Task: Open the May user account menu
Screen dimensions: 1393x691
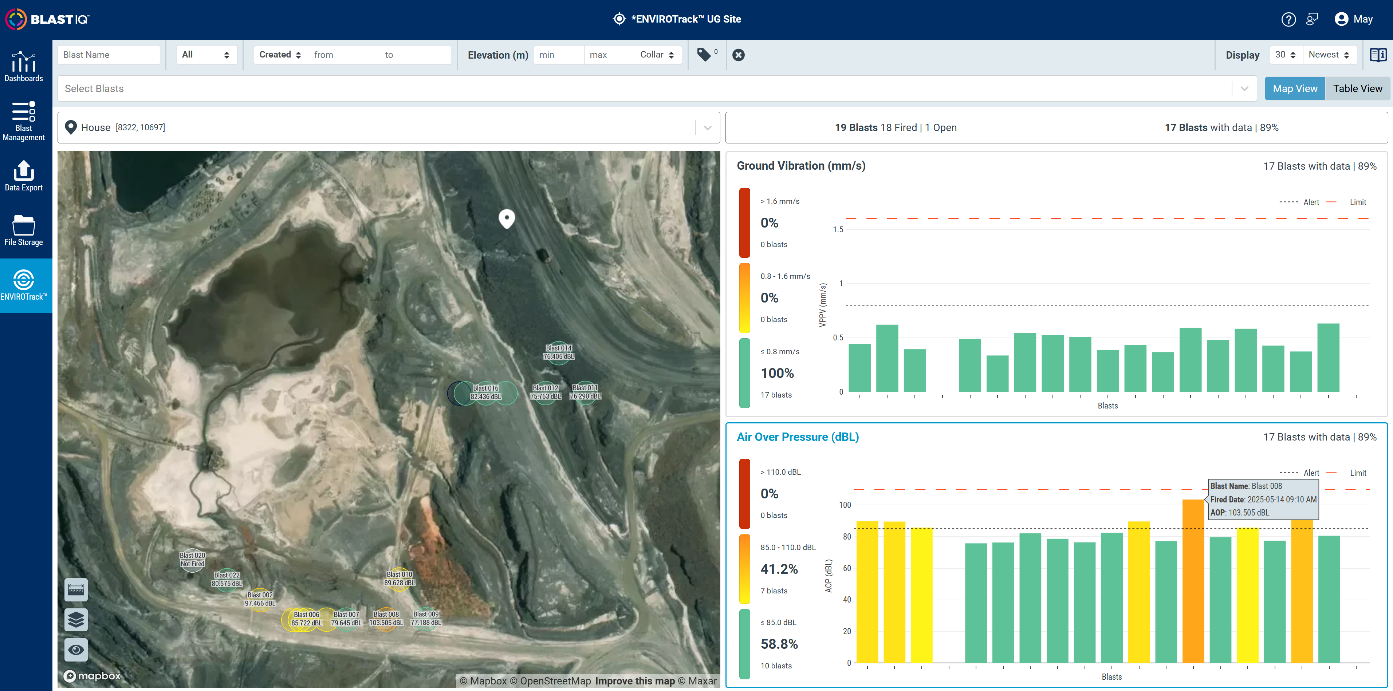Action: pyautogui.click(x=1354, y=19)
